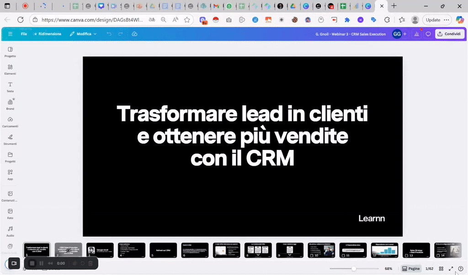Open the Contenuti panel in sidebar

[10, 196]
